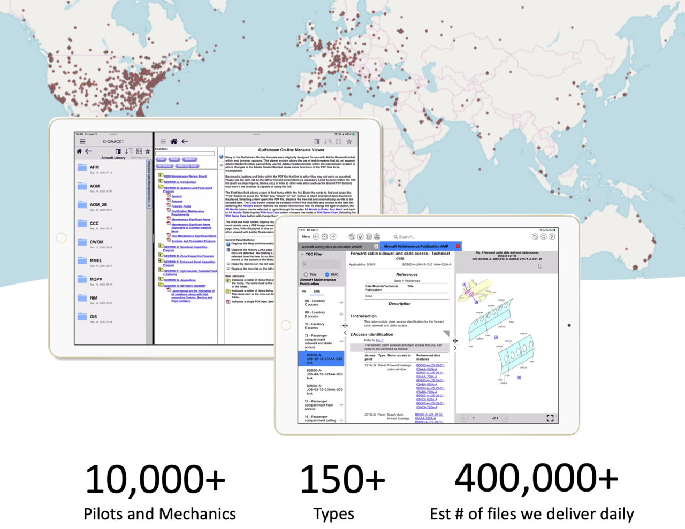
Task: Click the Search icon in the AMP viewer toolbar
Action: [395, 237]
